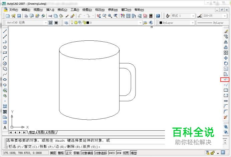
Task: Switch to the 布局2 layout tab
Action: (x=52, y=132)
